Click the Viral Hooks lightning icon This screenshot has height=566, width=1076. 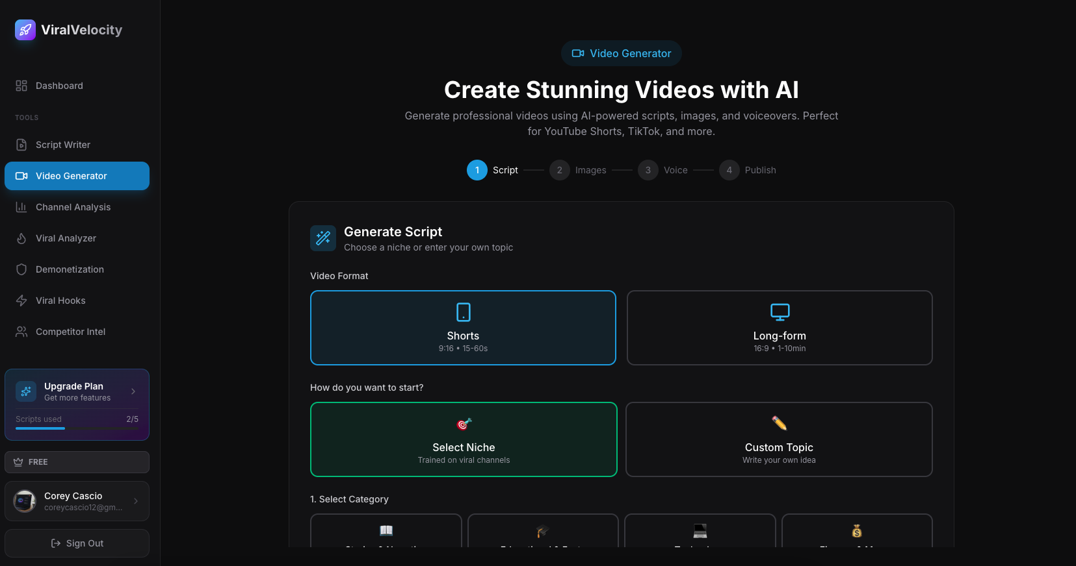pyautogui.click(x=21, y=301)
